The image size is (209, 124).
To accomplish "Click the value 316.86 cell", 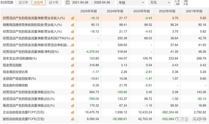I will click(94, 65).
